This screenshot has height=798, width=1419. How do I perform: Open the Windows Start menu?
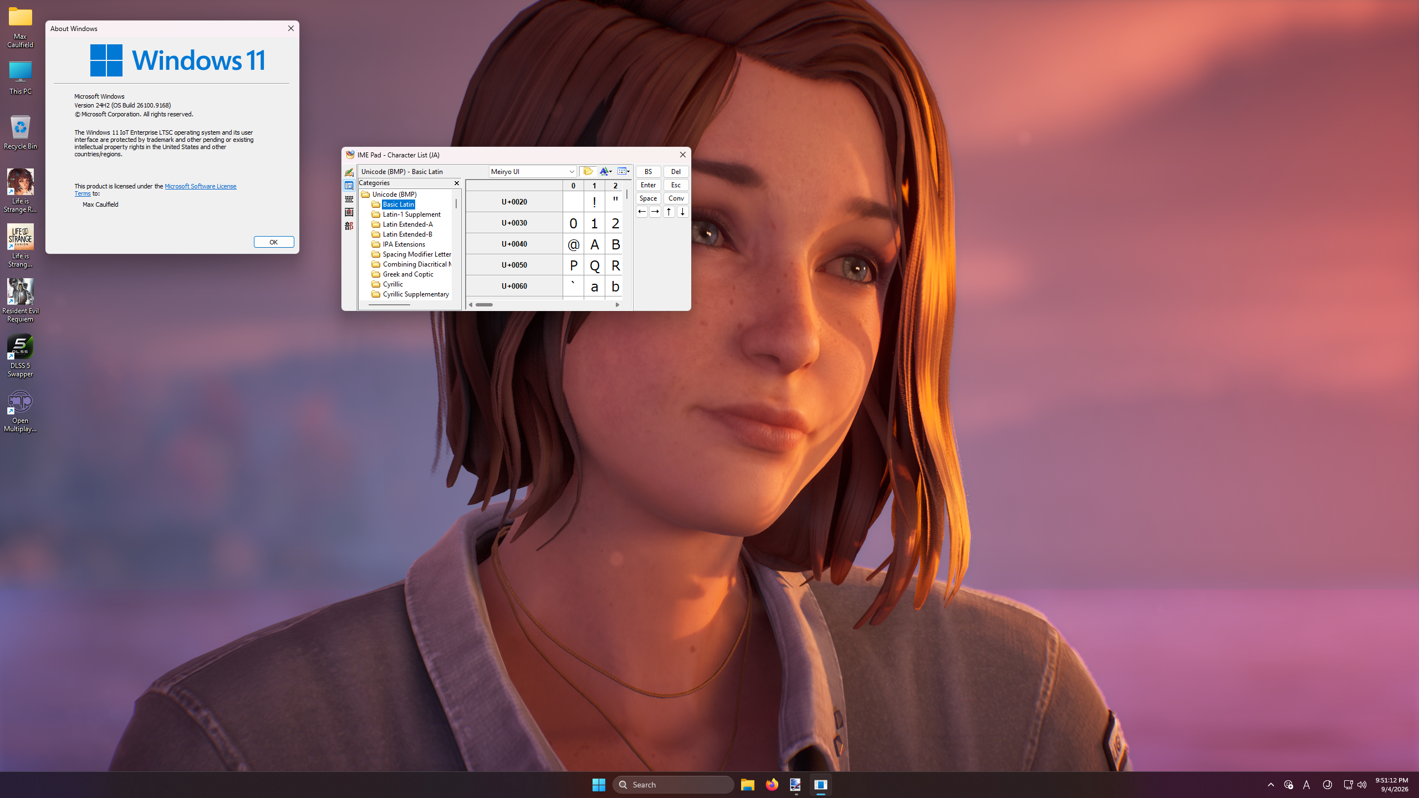[599, 785]
